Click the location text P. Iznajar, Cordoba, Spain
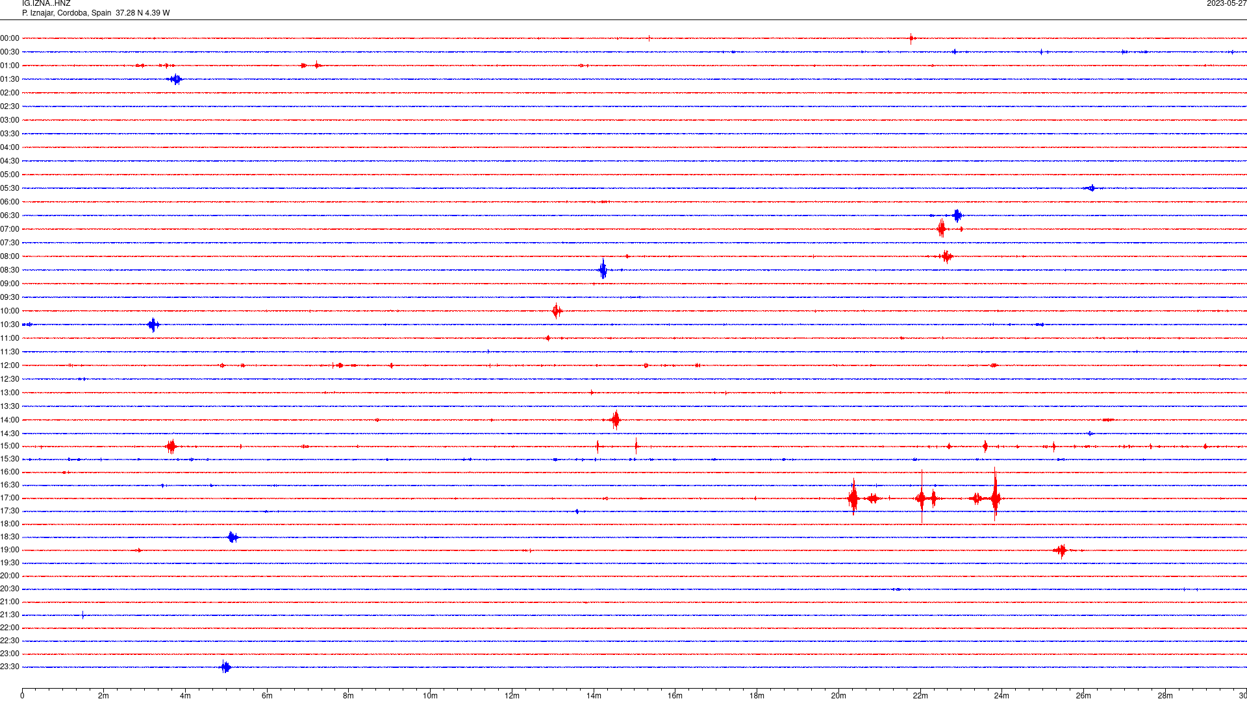This screenshot has width=1247, height=701. tap(67, 13)
